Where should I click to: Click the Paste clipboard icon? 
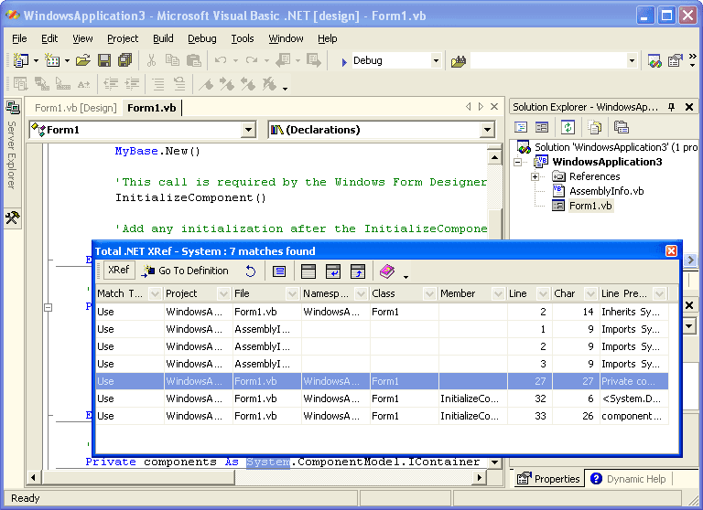click(x=194, y=60)
